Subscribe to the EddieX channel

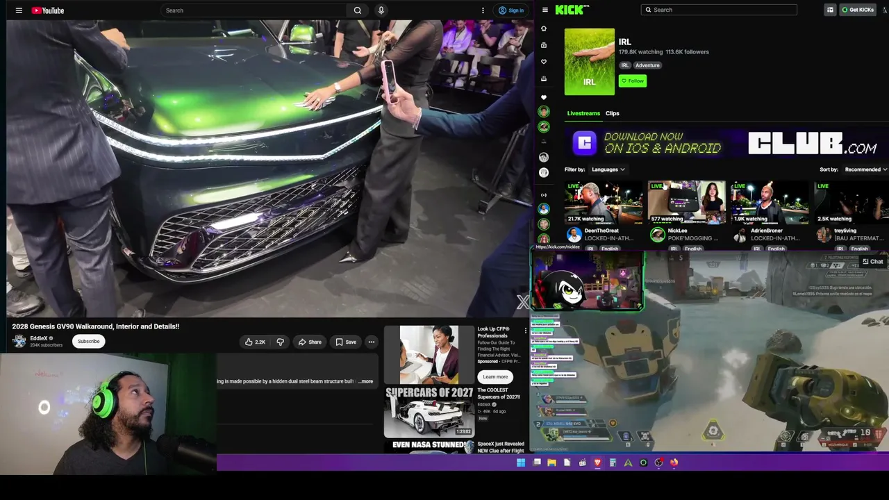click(x=88, y=341)
